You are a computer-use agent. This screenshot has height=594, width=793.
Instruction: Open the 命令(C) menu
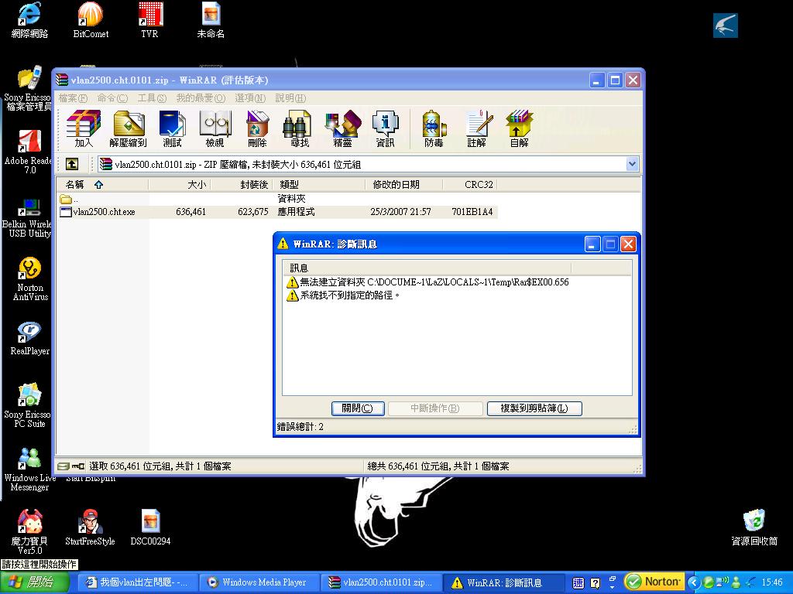point(112,98)
